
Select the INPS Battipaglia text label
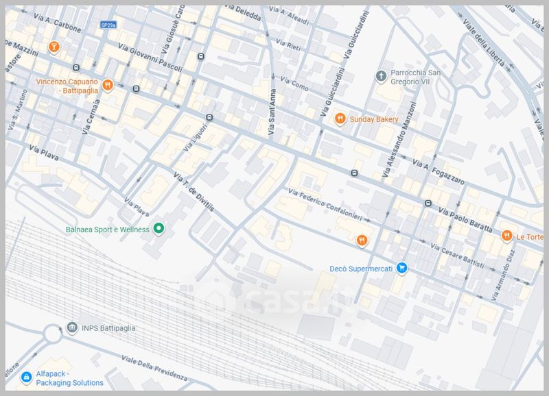[x=110, y=328]
